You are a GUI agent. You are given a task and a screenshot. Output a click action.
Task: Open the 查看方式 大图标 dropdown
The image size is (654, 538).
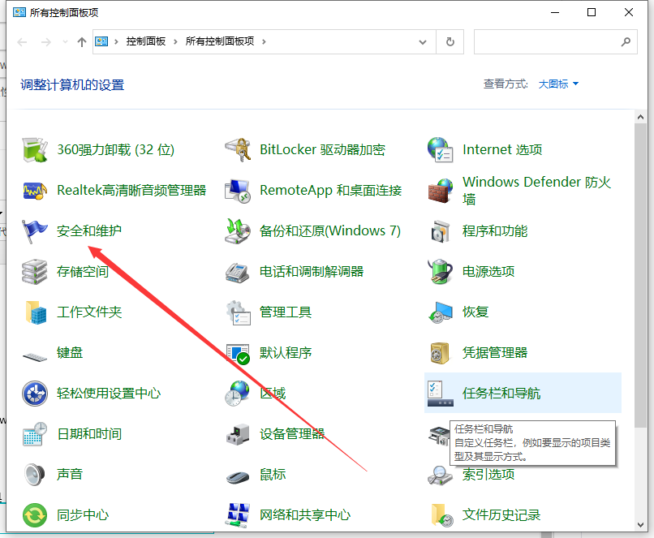[556, 84]
